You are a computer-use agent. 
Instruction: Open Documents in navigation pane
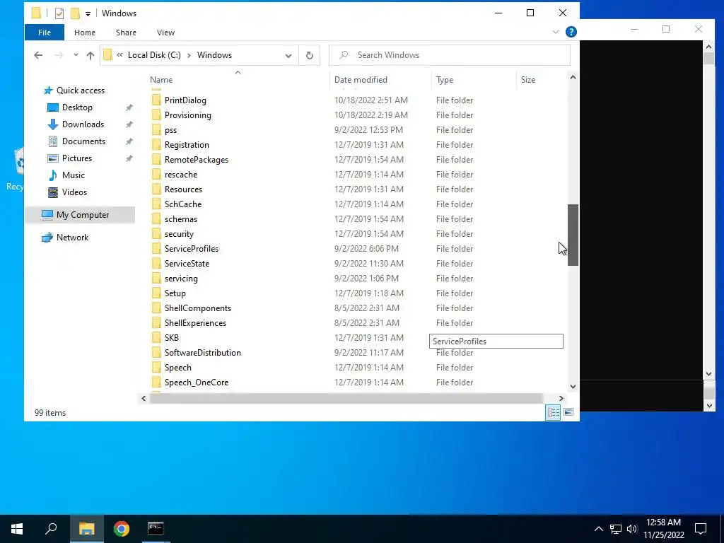(x=83, y=141)
